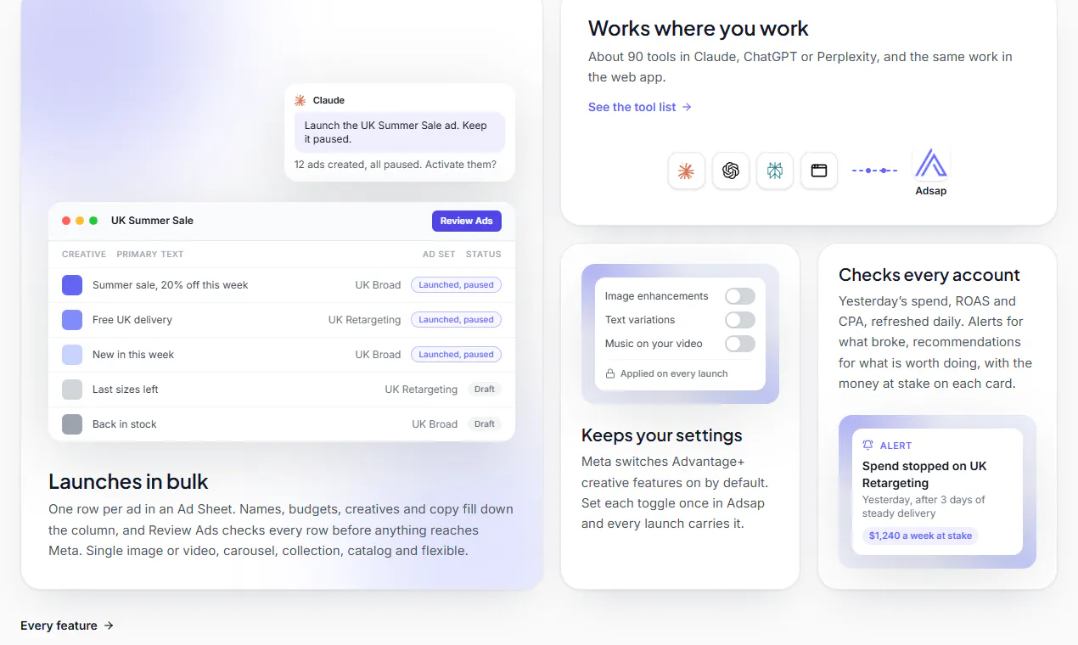Click the STATUS column header
This screenshot has width=1078, height=645.
(x=484, y=254)
